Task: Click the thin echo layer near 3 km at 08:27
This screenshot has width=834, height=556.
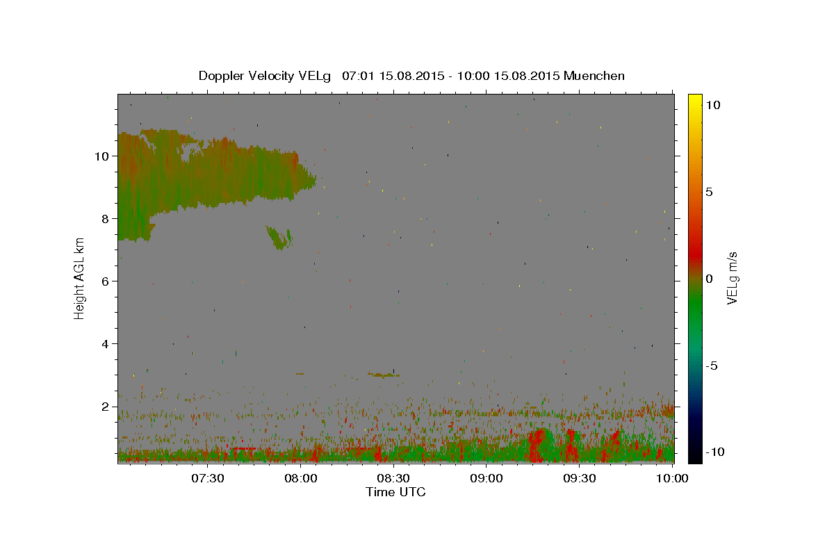Action: point(384,375)
